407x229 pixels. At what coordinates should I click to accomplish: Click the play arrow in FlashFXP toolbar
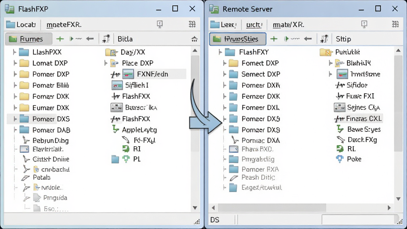[x=72, y=39]
